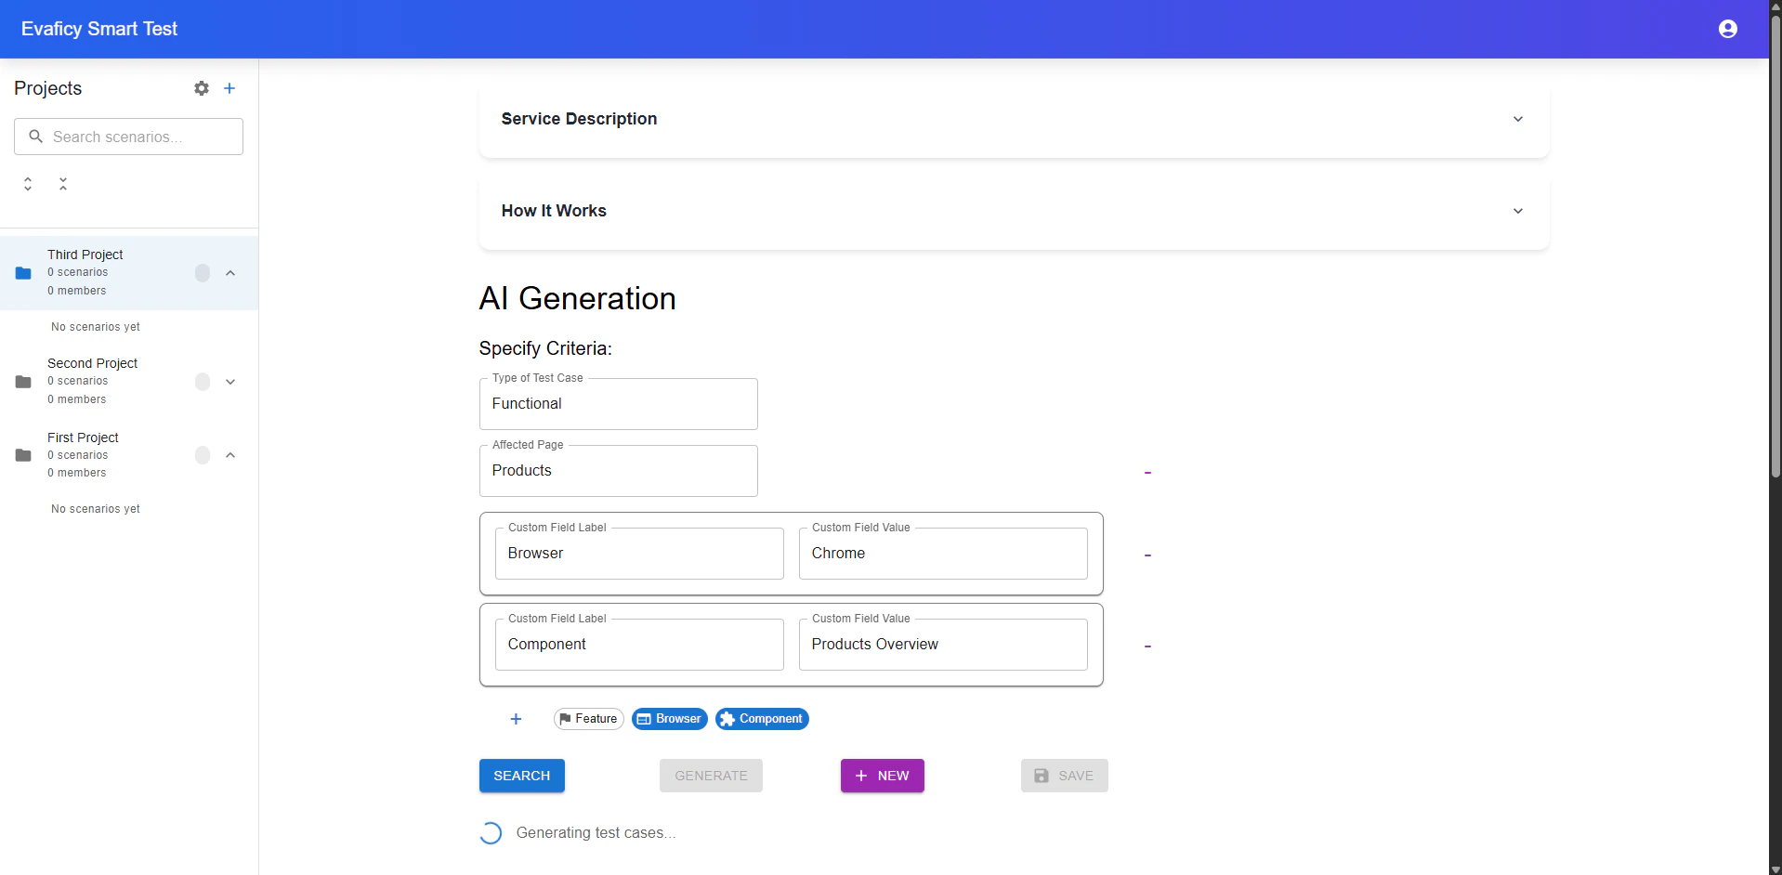Click the page vertical scrollbar thumb

[x=1775, y=246]
